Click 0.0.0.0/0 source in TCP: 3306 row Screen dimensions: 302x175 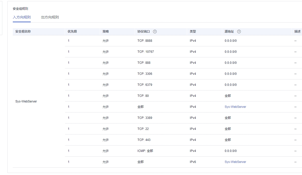[231, 74]
